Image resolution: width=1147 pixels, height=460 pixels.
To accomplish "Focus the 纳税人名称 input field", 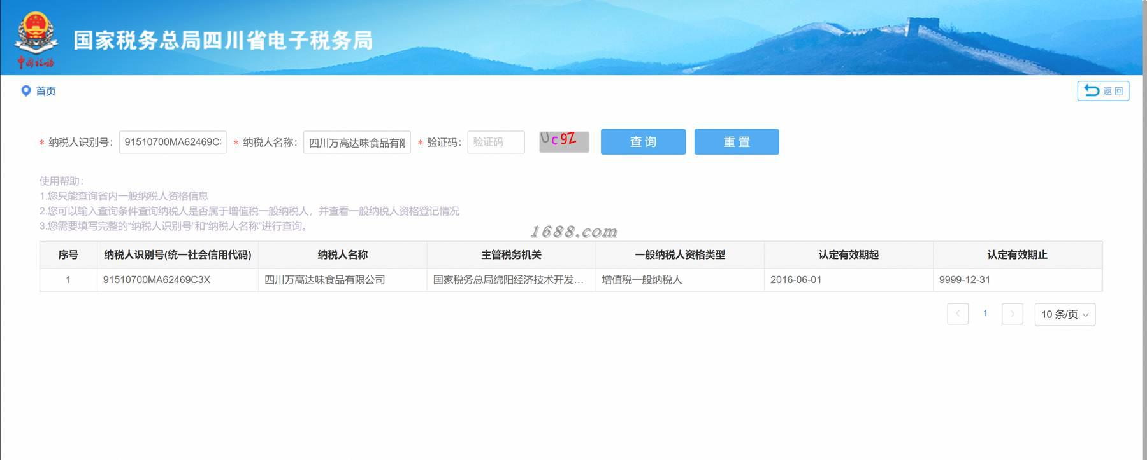I will pos(357,142).
